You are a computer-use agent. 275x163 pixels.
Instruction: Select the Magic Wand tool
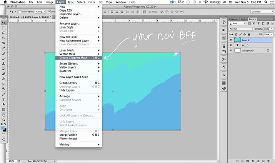click(x=4, y=38)
